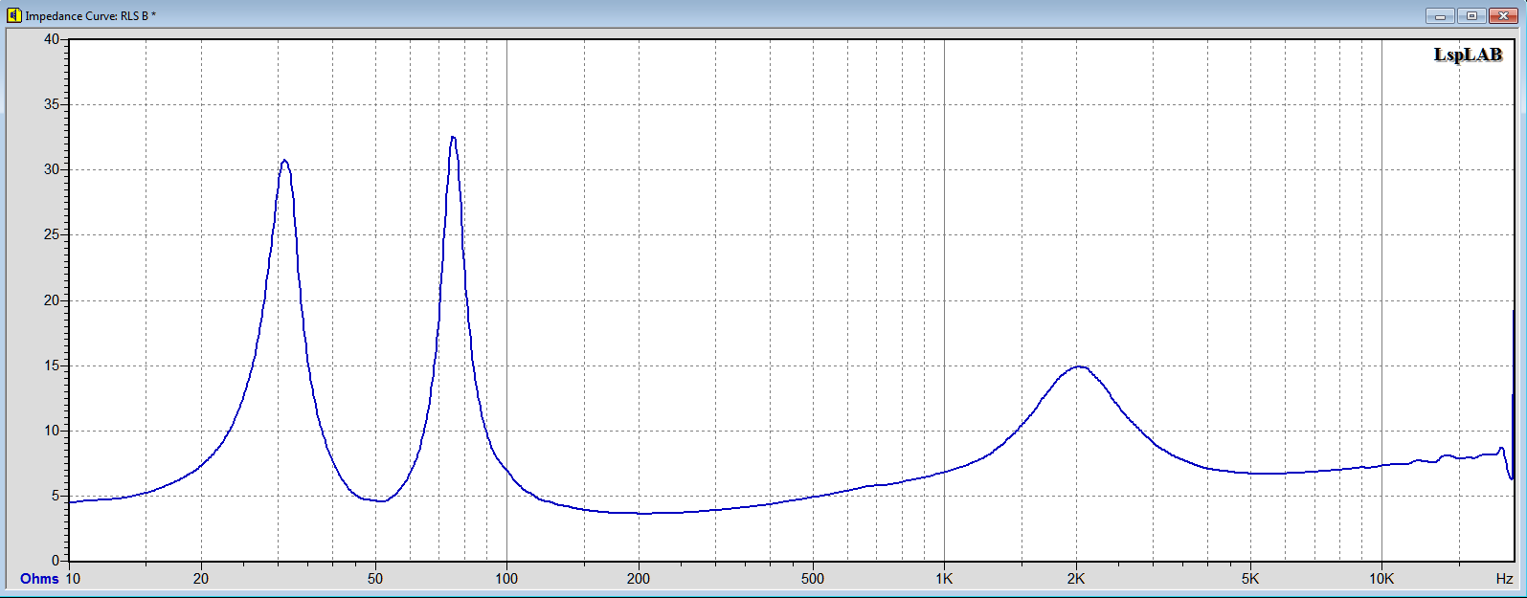
Task: Click the 500 frequency axis label
Action: tap(812, 579)
